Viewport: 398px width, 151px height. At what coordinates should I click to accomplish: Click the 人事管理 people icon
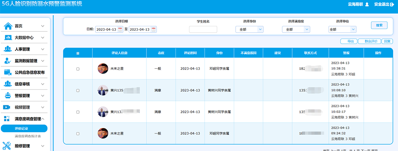point(8,49)
